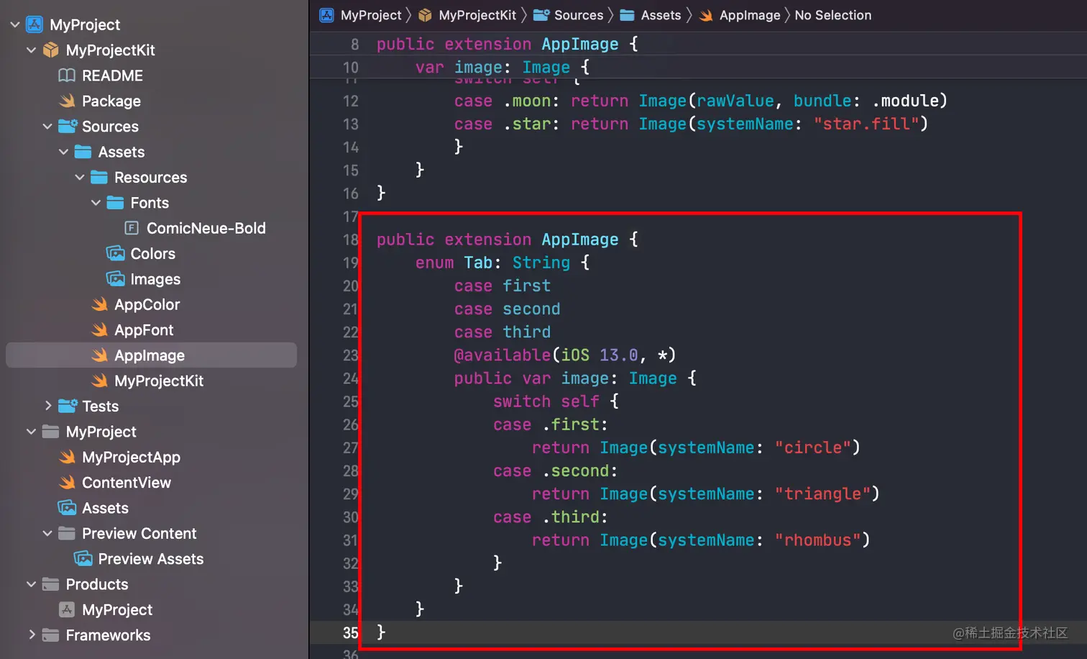Collapse the Products group chevron
This screenshot has width=1087, height=659.
(31, 584)
